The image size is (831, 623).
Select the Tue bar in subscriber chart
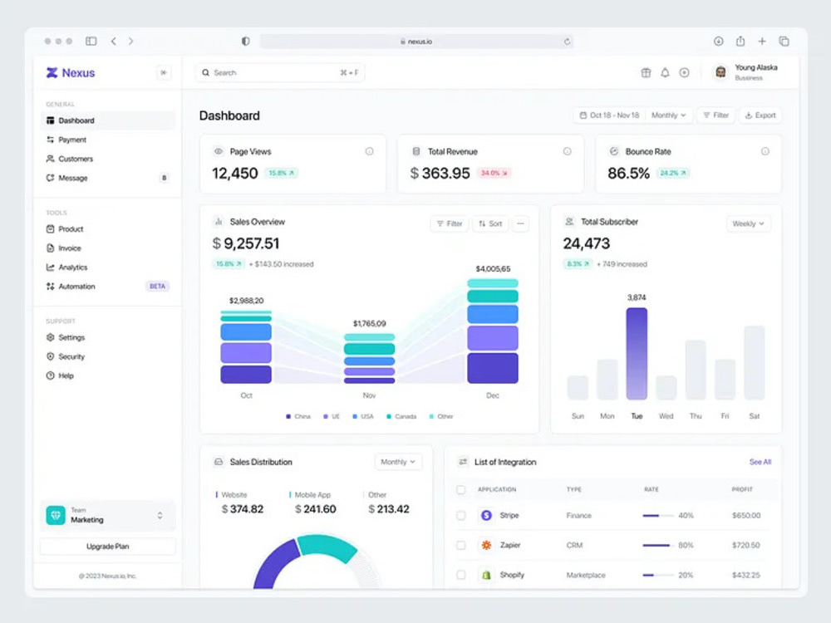(x=637, y=353)
